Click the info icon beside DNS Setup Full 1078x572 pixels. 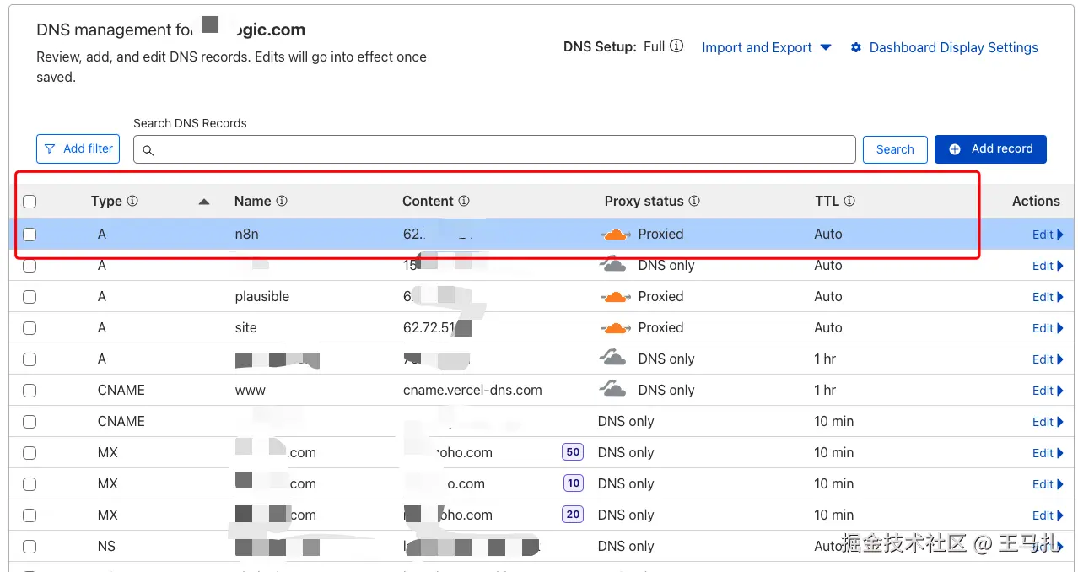coord(676,46)
